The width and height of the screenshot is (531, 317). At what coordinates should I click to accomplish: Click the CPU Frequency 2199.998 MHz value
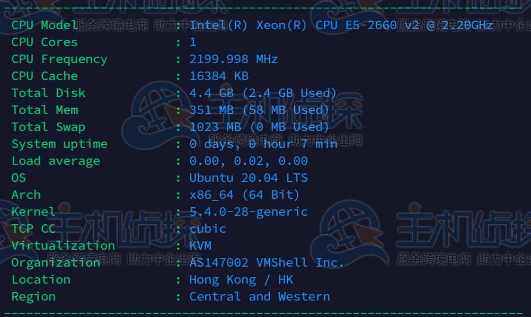[x=234, y=58]
